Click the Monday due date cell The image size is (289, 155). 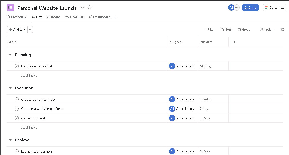tap(213, 66)
